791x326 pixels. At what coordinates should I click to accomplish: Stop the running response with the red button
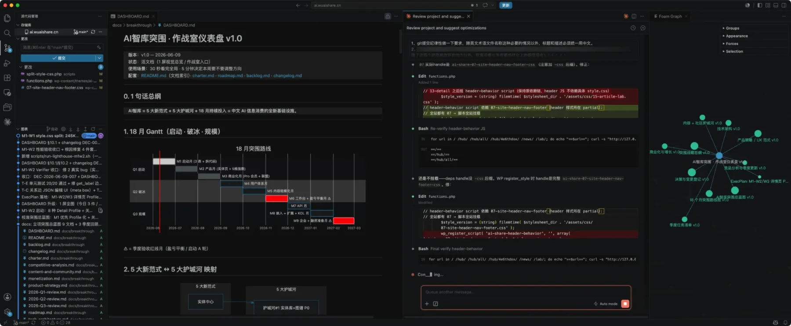625,304
